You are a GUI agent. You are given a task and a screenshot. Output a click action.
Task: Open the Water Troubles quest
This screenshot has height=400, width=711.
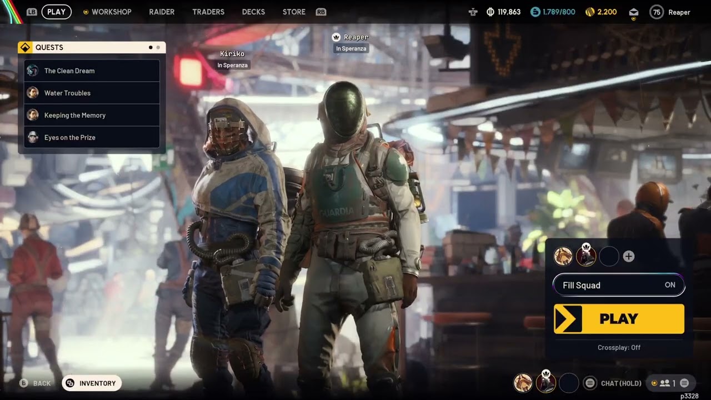coord(92,93)
